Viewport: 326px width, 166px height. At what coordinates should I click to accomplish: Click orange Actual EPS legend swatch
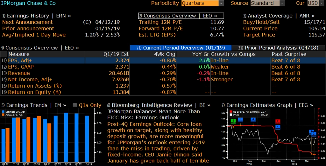pos(3,115)
